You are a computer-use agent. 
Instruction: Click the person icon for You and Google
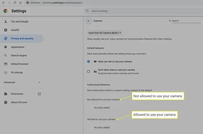point(6,22)
